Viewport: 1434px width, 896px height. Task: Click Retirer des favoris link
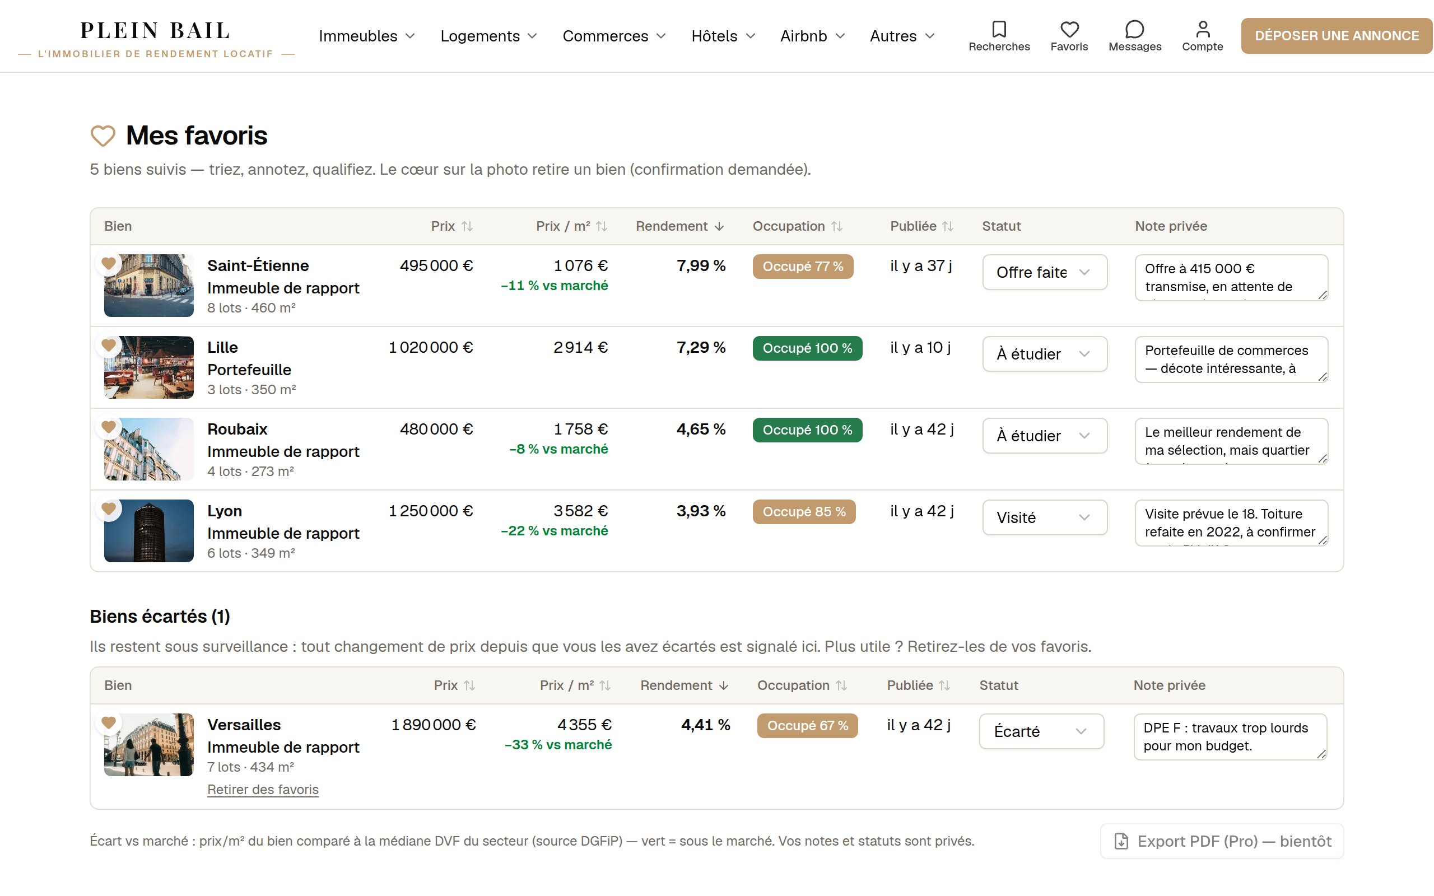263,790
